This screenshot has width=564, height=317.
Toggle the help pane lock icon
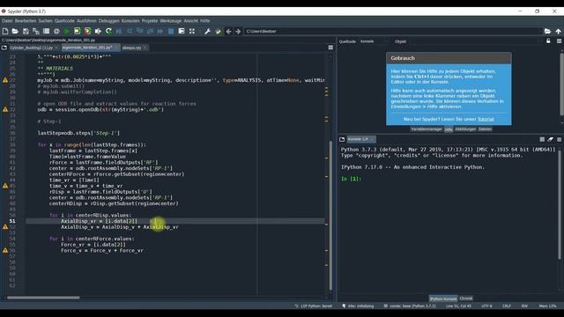548,41
